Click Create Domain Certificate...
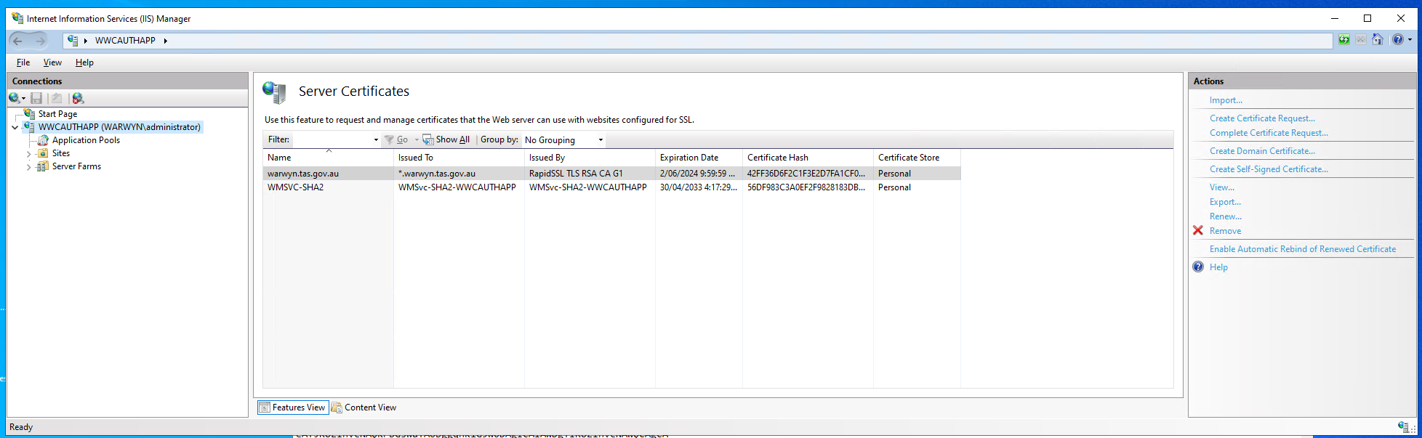The height and width of the screenshot is (438, 1422). pos(1262,151)
